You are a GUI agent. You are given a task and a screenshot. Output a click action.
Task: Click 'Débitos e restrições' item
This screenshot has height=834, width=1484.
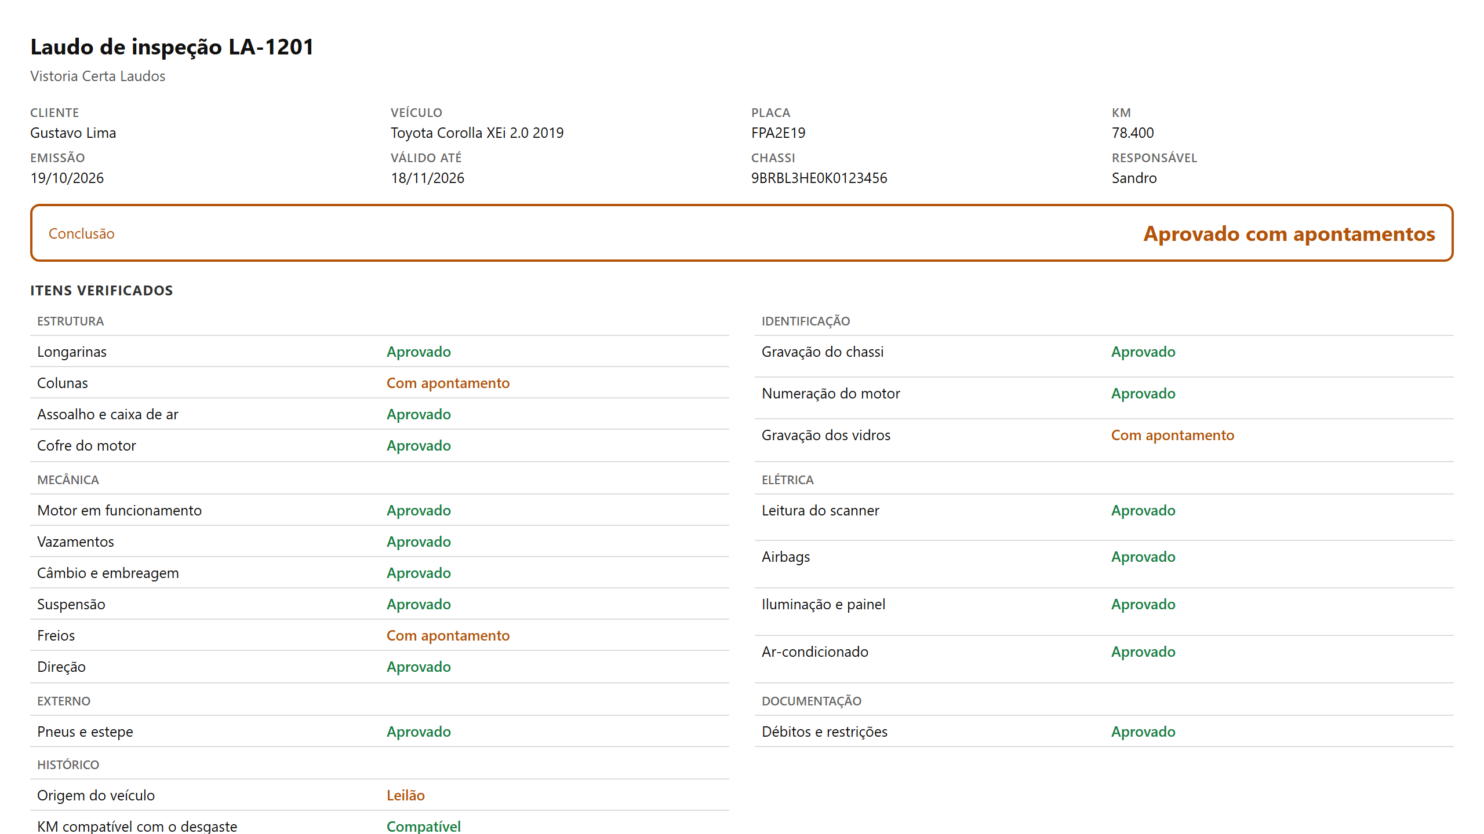click(x=825, y=731)
